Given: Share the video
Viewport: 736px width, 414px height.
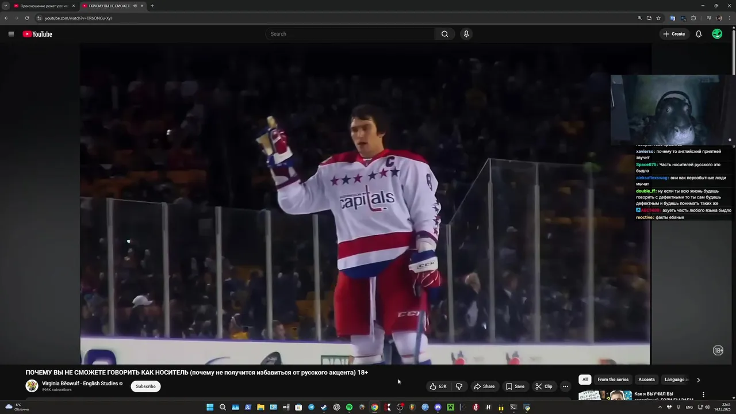Looking at the screenshot, I should point(484,386).
